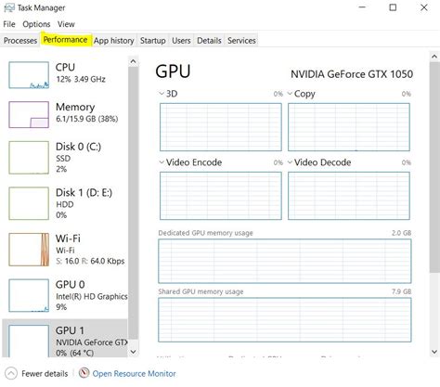Open the Video Encode engine dropdown
The width and height of the screenshot is (440, 387).
pos(162,161)
